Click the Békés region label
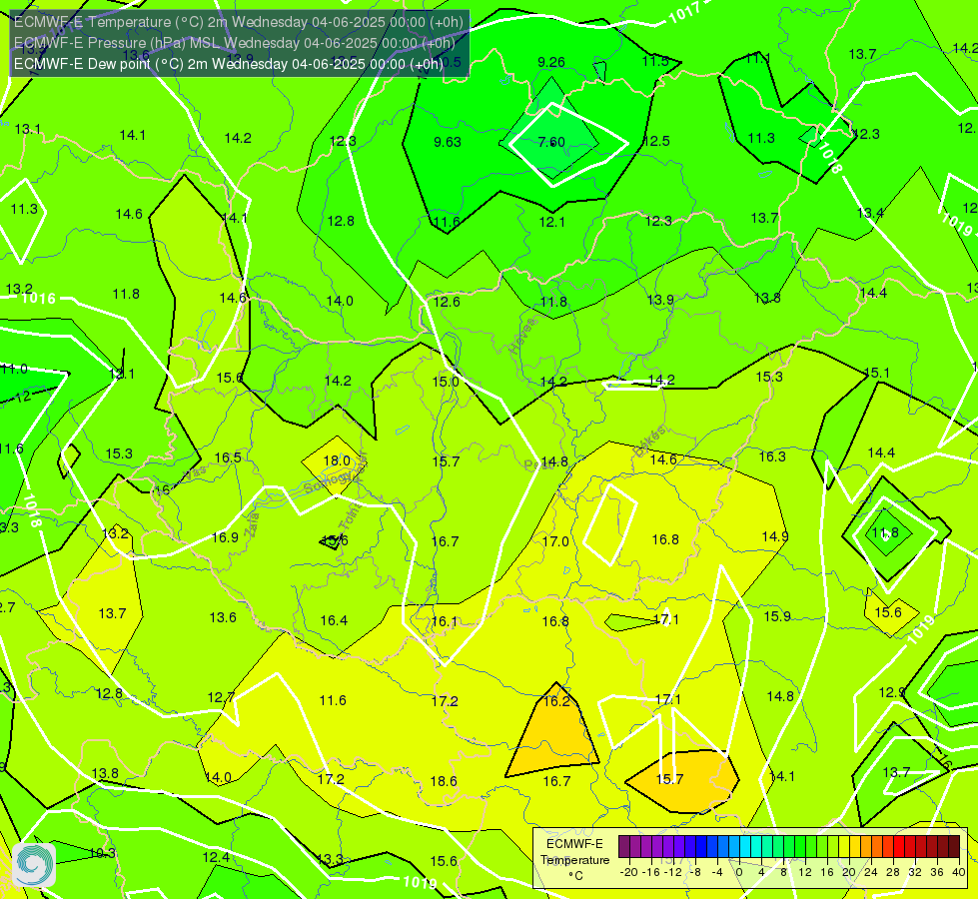The image size is (978, 899). click(x=649, y=442)
